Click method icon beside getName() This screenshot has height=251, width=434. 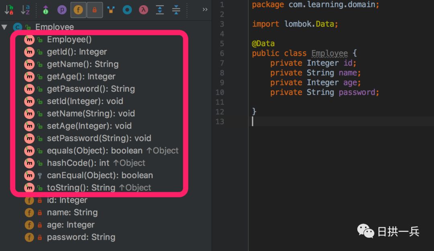29,64
